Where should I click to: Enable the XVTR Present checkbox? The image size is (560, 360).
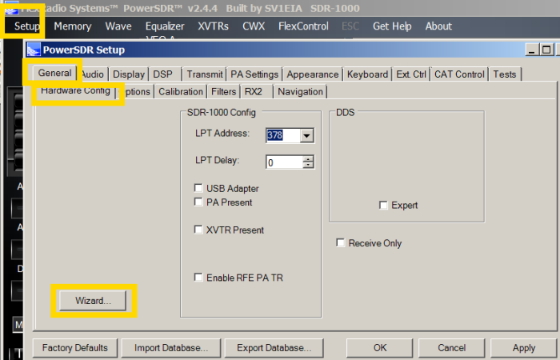click(x=198, y=230)
